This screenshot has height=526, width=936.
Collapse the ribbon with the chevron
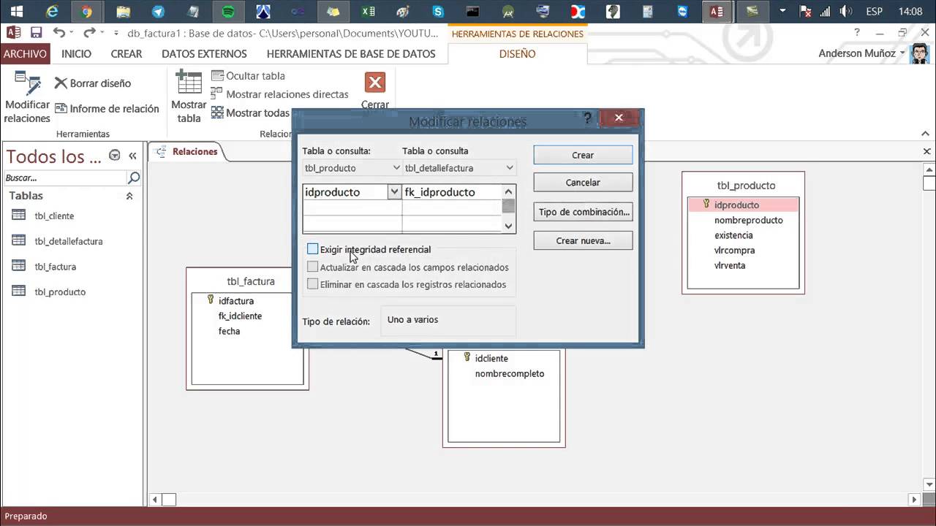point(926,134)
